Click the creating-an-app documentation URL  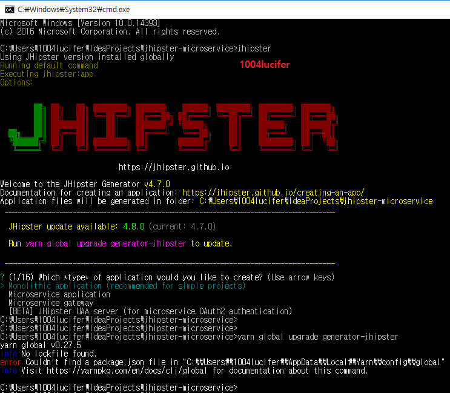[x=273, y=193]
